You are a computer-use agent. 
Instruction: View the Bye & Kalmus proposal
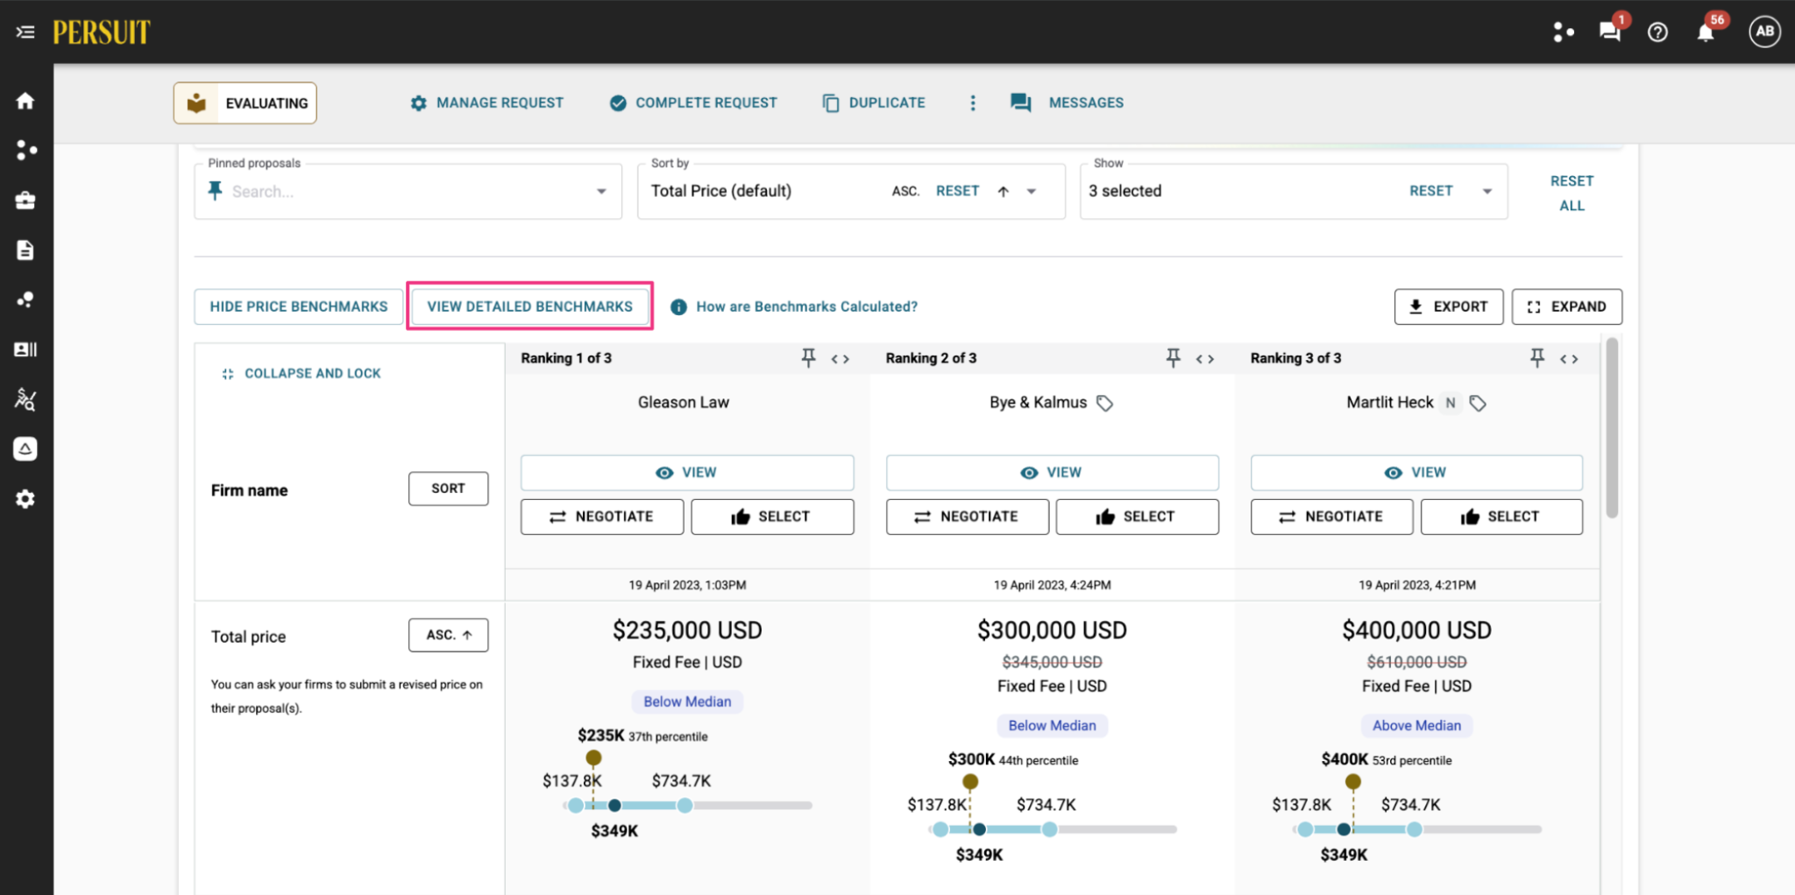tap(1052, 473)
